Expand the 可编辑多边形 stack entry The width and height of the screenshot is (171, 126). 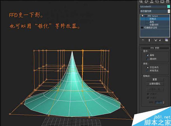coord(142,28)
